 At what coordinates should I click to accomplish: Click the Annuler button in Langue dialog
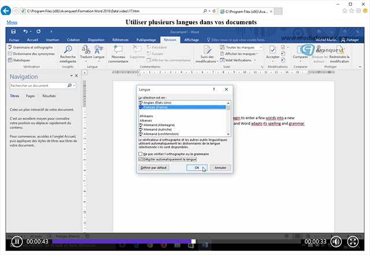click(x=220, y=168)
